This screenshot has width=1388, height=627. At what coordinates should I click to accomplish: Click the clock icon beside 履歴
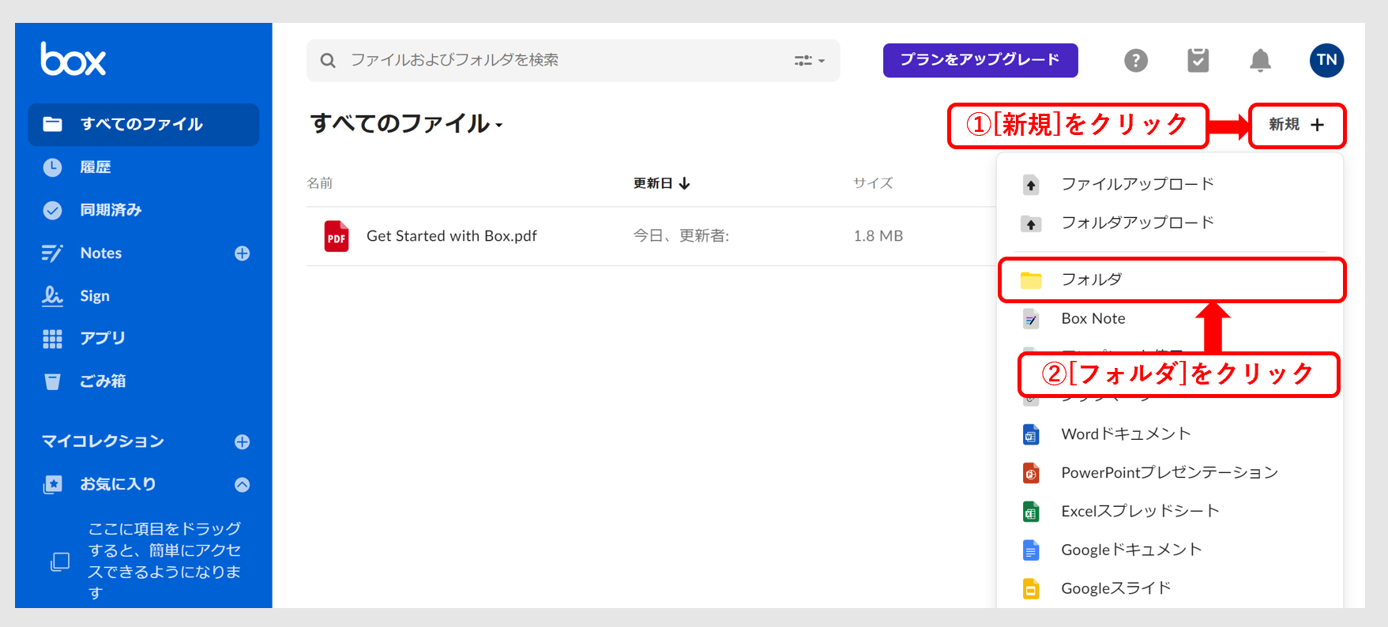click(52, 167)
